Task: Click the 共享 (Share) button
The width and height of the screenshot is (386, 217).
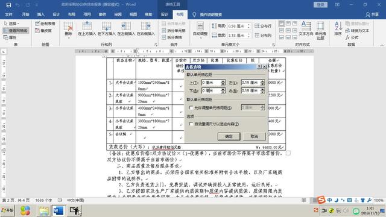Action: coord(372,14)
